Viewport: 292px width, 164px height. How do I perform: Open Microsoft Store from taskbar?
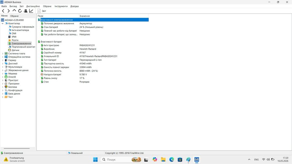[180, 160]
